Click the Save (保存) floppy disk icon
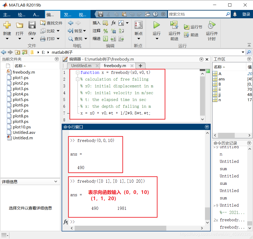This screenshot has width=253, height=239. (32, 25)
